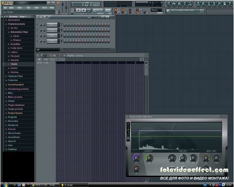Screen dimensions: 234x187
Task: Open the HELP menu
Action: click(52, 7)
